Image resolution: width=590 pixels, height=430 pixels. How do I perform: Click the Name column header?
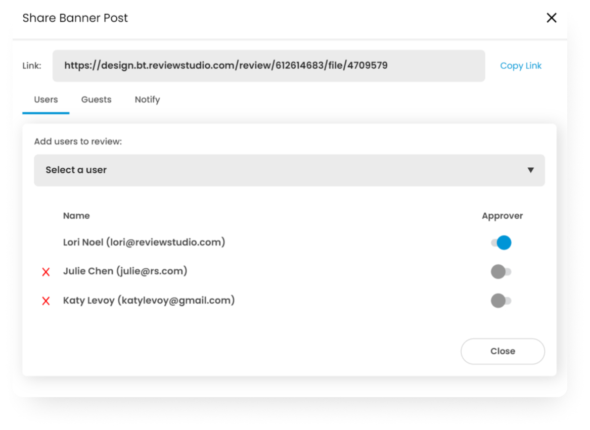76,216
